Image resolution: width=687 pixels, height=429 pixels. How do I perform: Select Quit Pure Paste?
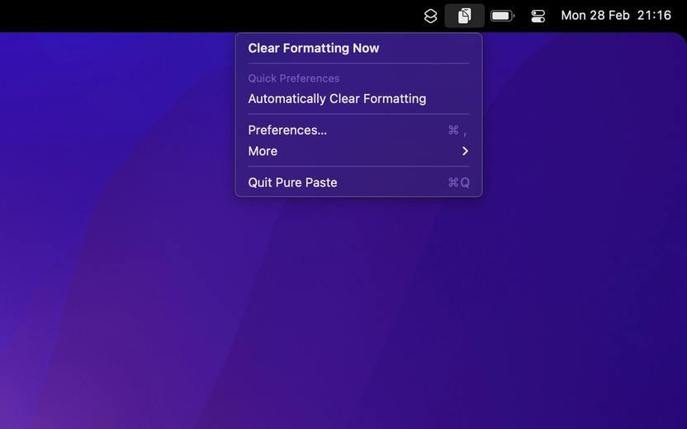(x=358, y=182)
